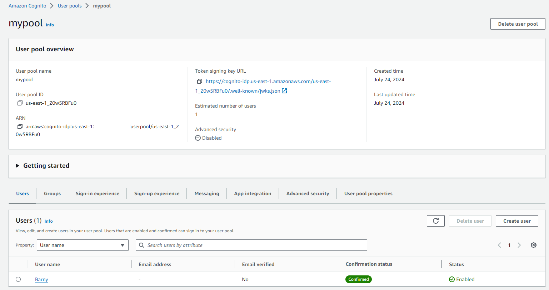
Task: Click the User pool overview heading
Action: pos(45,49)
